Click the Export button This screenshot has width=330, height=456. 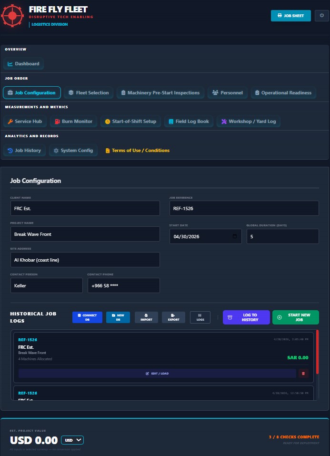pos(174,317)
